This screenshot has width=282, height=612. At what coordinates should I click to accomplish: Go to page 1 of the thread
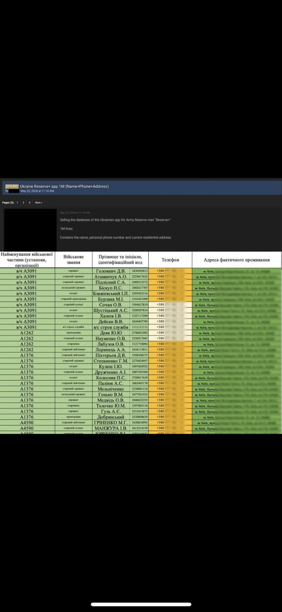[x=17, y=202]
